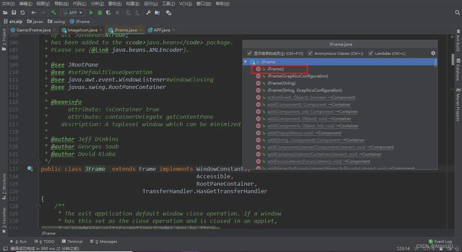Image resolution: width=462 pixels, height=252 pixels.
Task: Open the Terminal tool window
Action: [72, 242]
